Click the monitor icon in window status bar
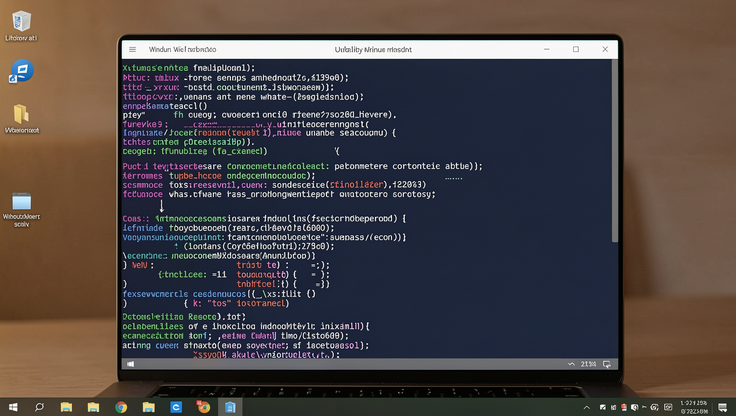Screen dimensions: 736x416 click(x=607, y=364)
